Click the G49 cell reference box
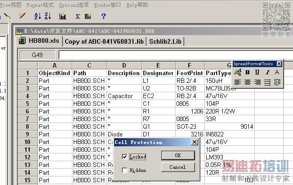This screenshot has height=185, width=293. (37, 55)
